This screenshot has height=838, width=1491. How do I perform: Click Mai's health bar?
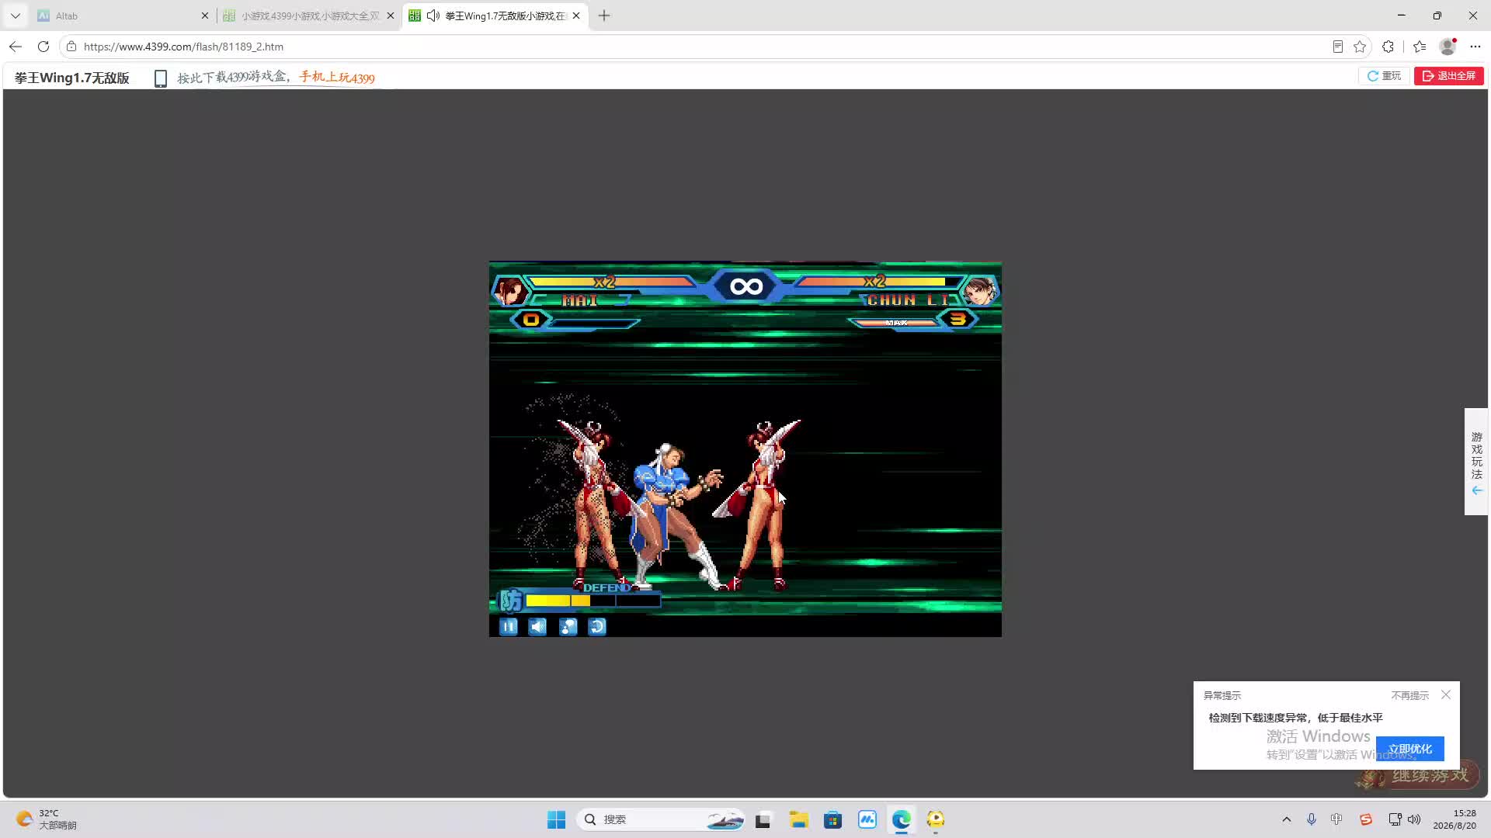pos(611,282)
